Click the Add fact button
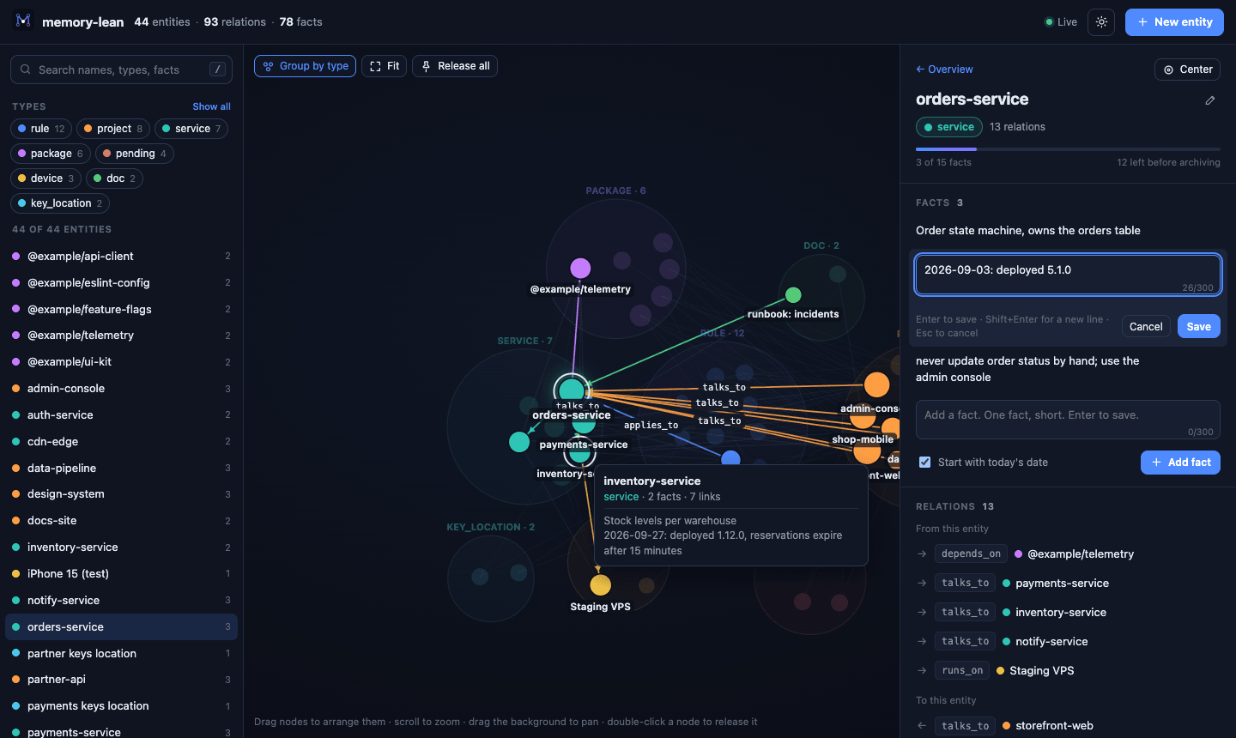The width and height of the screenshot is (1236, 738). tap(1180, 463)
